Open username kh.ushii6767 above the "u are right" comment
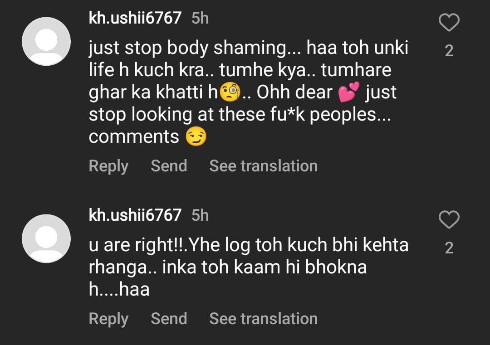490x345 pixels. pyautogui.click(x=135, y=215)
